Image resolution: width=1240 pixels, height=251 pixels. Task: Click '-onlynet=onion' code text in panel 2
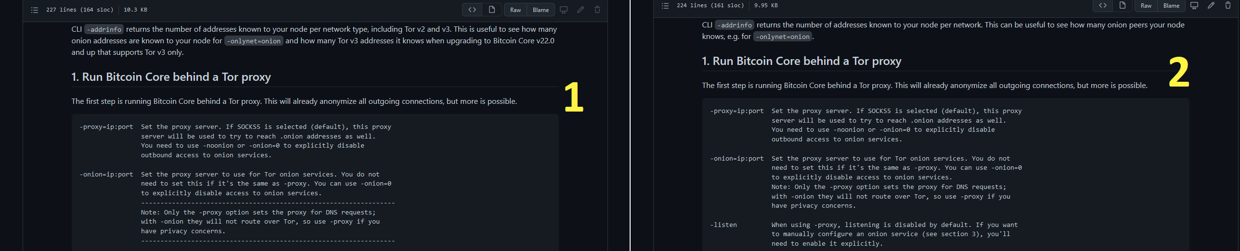pyautogui.click(x=783, y=37)
